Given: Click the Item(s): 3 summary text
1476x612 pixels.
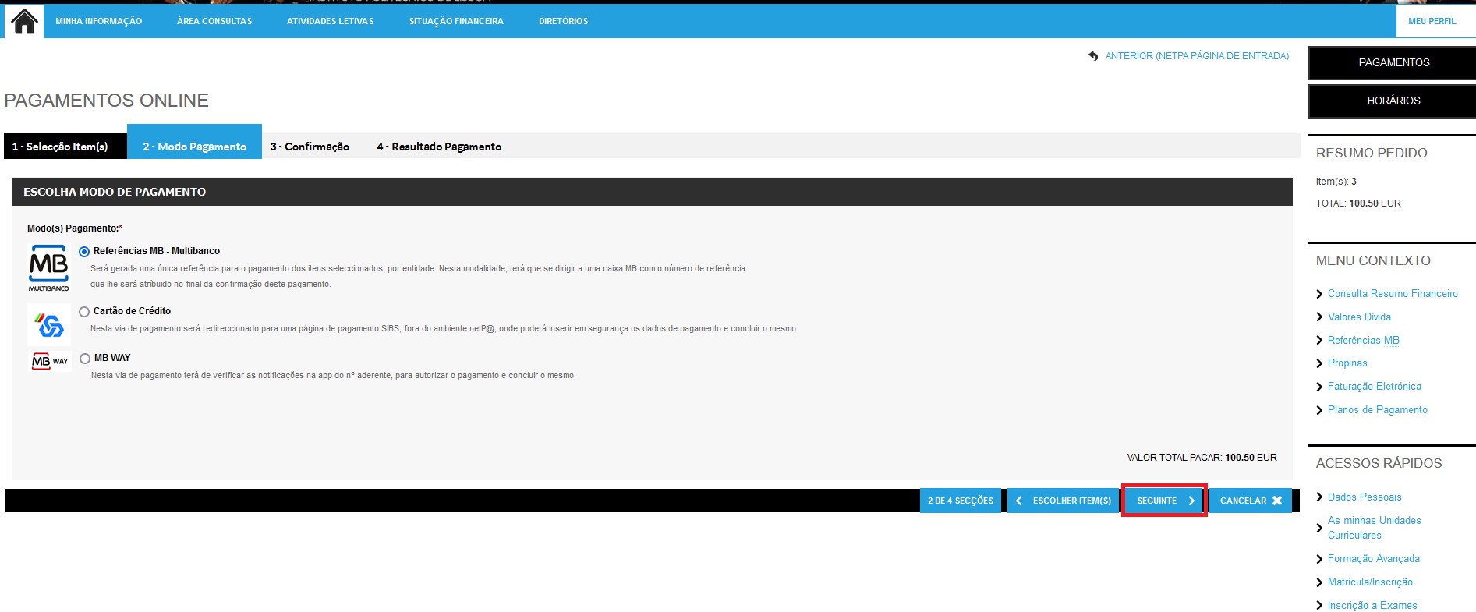Looking at the screenshot, I should (1336, 182).
